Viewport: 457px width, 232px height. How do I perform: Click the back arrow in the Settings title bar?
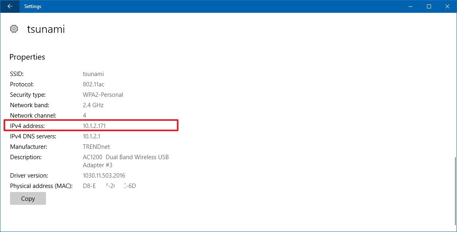click(10, 6)
